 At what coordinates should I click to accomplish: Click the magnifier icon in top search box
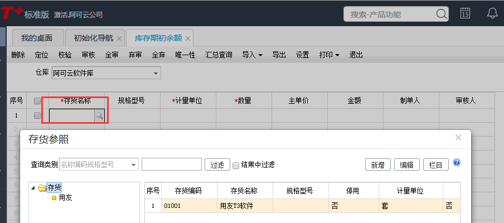440,14
